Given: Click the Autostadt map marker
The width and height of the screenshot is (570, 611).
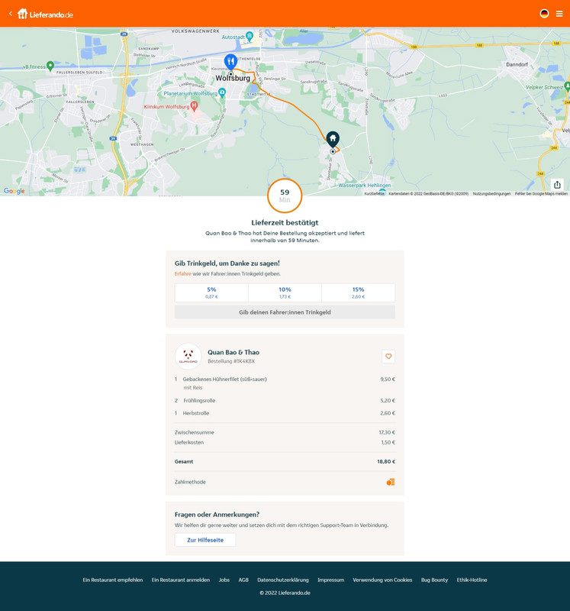Looking at the screenshot, I should (x=250, y=37).
